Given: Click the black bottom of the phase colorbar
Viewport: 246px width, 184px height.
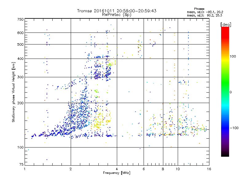Looking at the screenshot, I should [225, 155].
